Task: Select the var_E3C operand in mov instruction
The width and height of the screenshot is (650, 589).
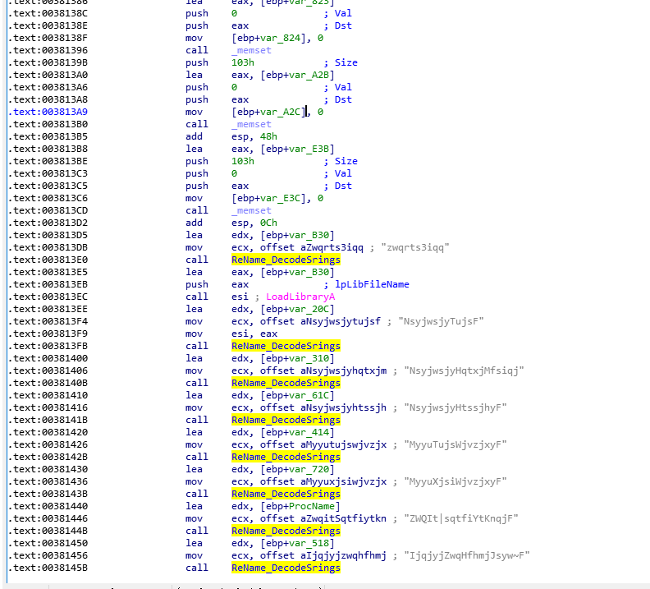Action: click(284, 198)
